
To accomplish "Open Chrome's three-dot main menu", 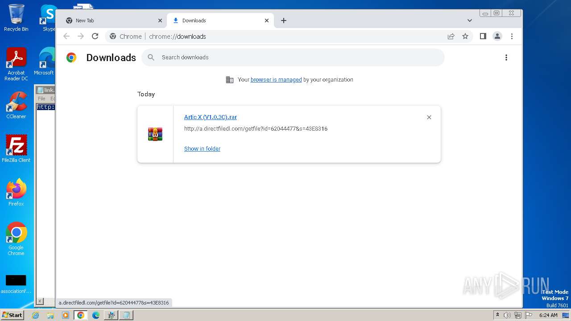I will (512, 36).
